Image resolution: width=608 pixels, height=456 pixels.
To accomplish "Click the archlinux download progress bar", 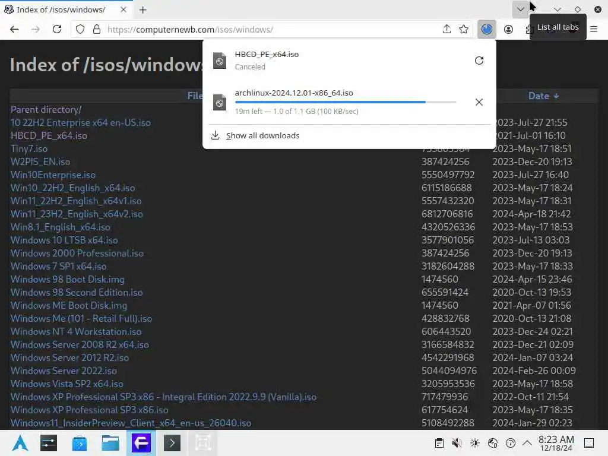I will [346, 102].
